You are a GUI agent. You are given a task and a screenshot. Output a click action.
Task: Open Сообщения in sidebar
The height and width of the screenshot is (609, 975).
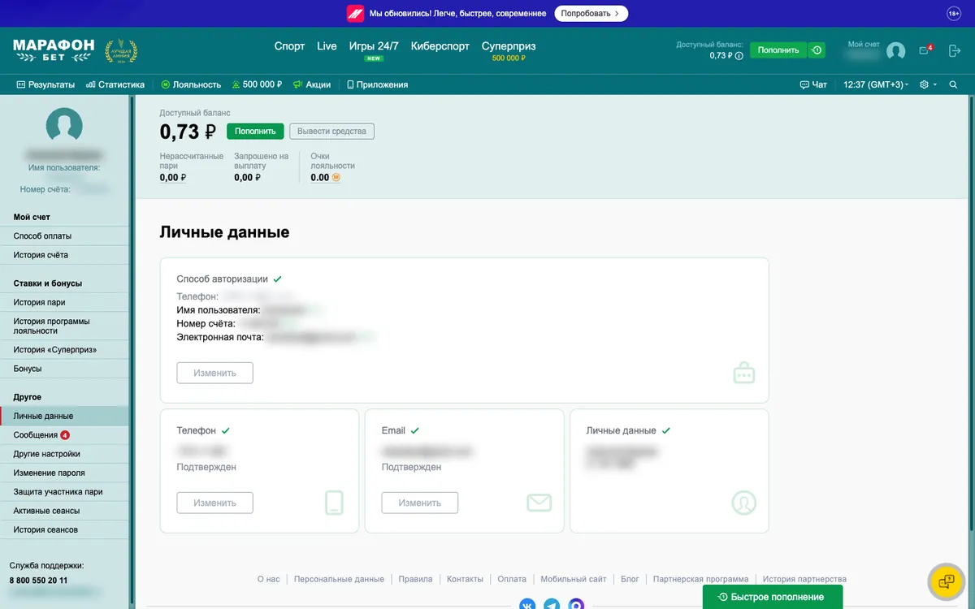tap(64, 435)
